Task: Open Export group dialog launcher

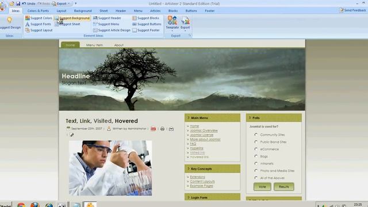Action: (190, 36)
